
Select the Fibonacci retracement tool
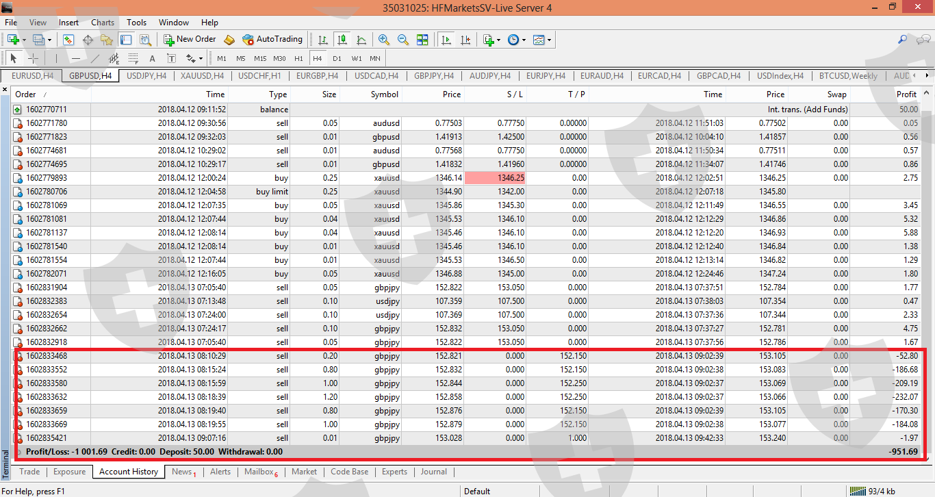click(x=133, y=59)
